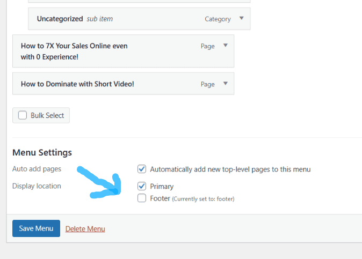The height and width of the screenshot is (259, 362).
Task: Click the Save Menu button
Action: (x=36, y=228)
